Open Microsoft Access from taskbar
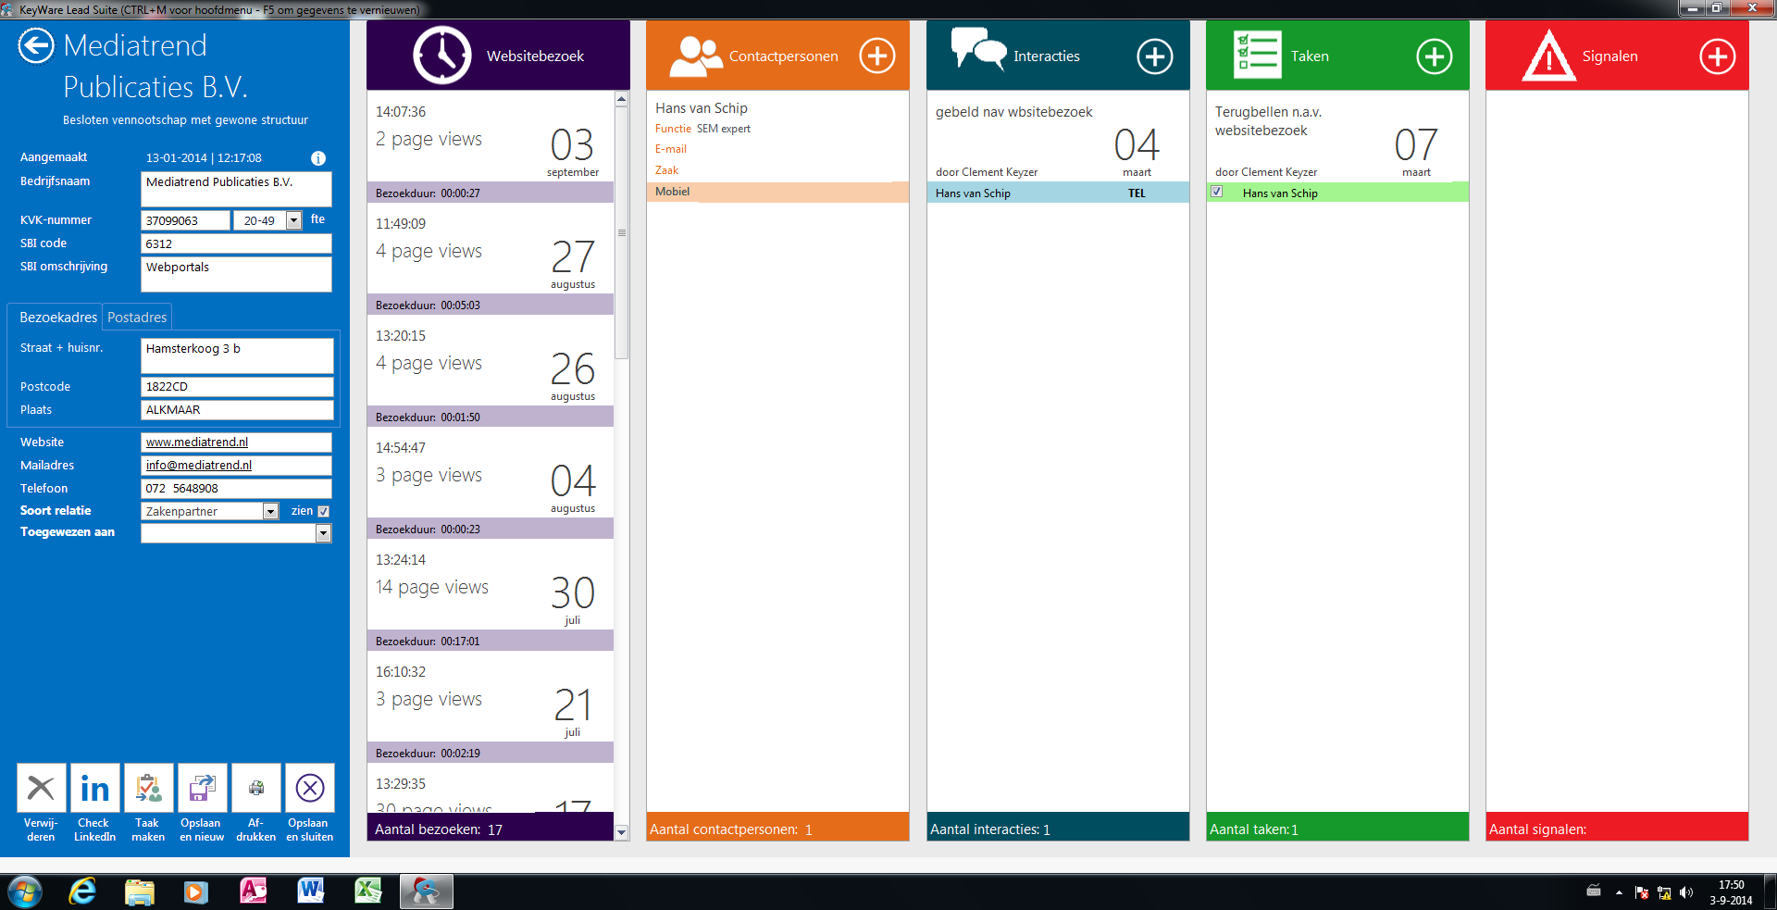 pos(253,891)
